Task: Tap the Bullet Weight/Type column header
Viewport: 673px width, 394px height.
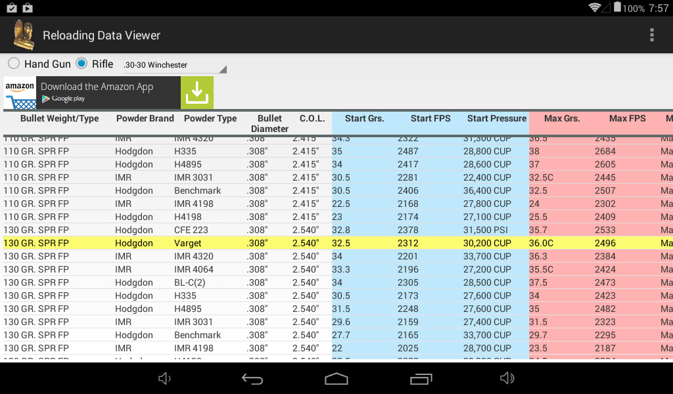Action: click(x=59, y=119)
